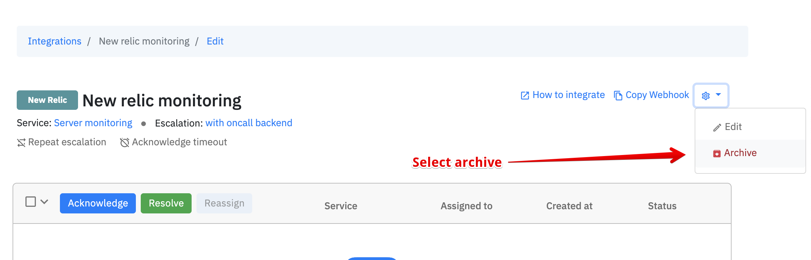Open the with oncall backend escalation link
The width and height of the screenshot is (811, 260).
click(x=249, y=123)
